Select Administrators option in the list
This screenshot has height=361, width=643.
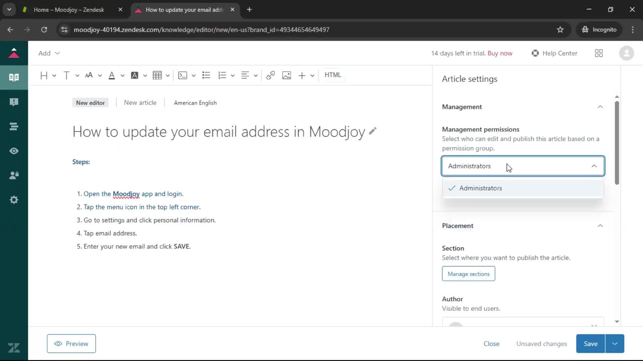(x=523, y=188)
